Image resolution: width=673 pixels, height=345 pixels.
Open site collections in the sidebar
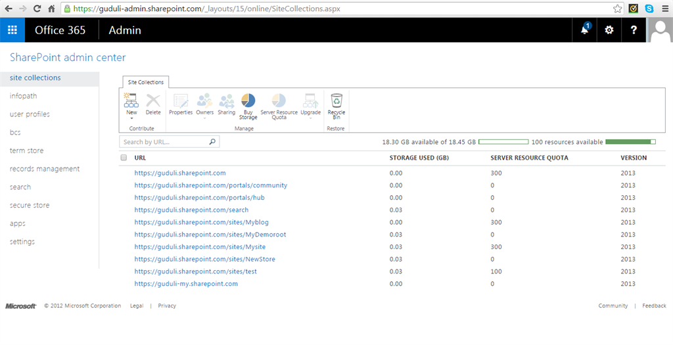click(35, 78)
